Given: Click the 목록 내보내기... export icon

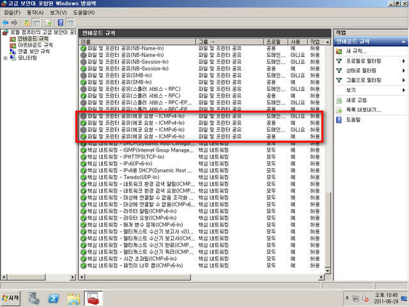Looking at the screenshot, I should click(x=339, y=110).
